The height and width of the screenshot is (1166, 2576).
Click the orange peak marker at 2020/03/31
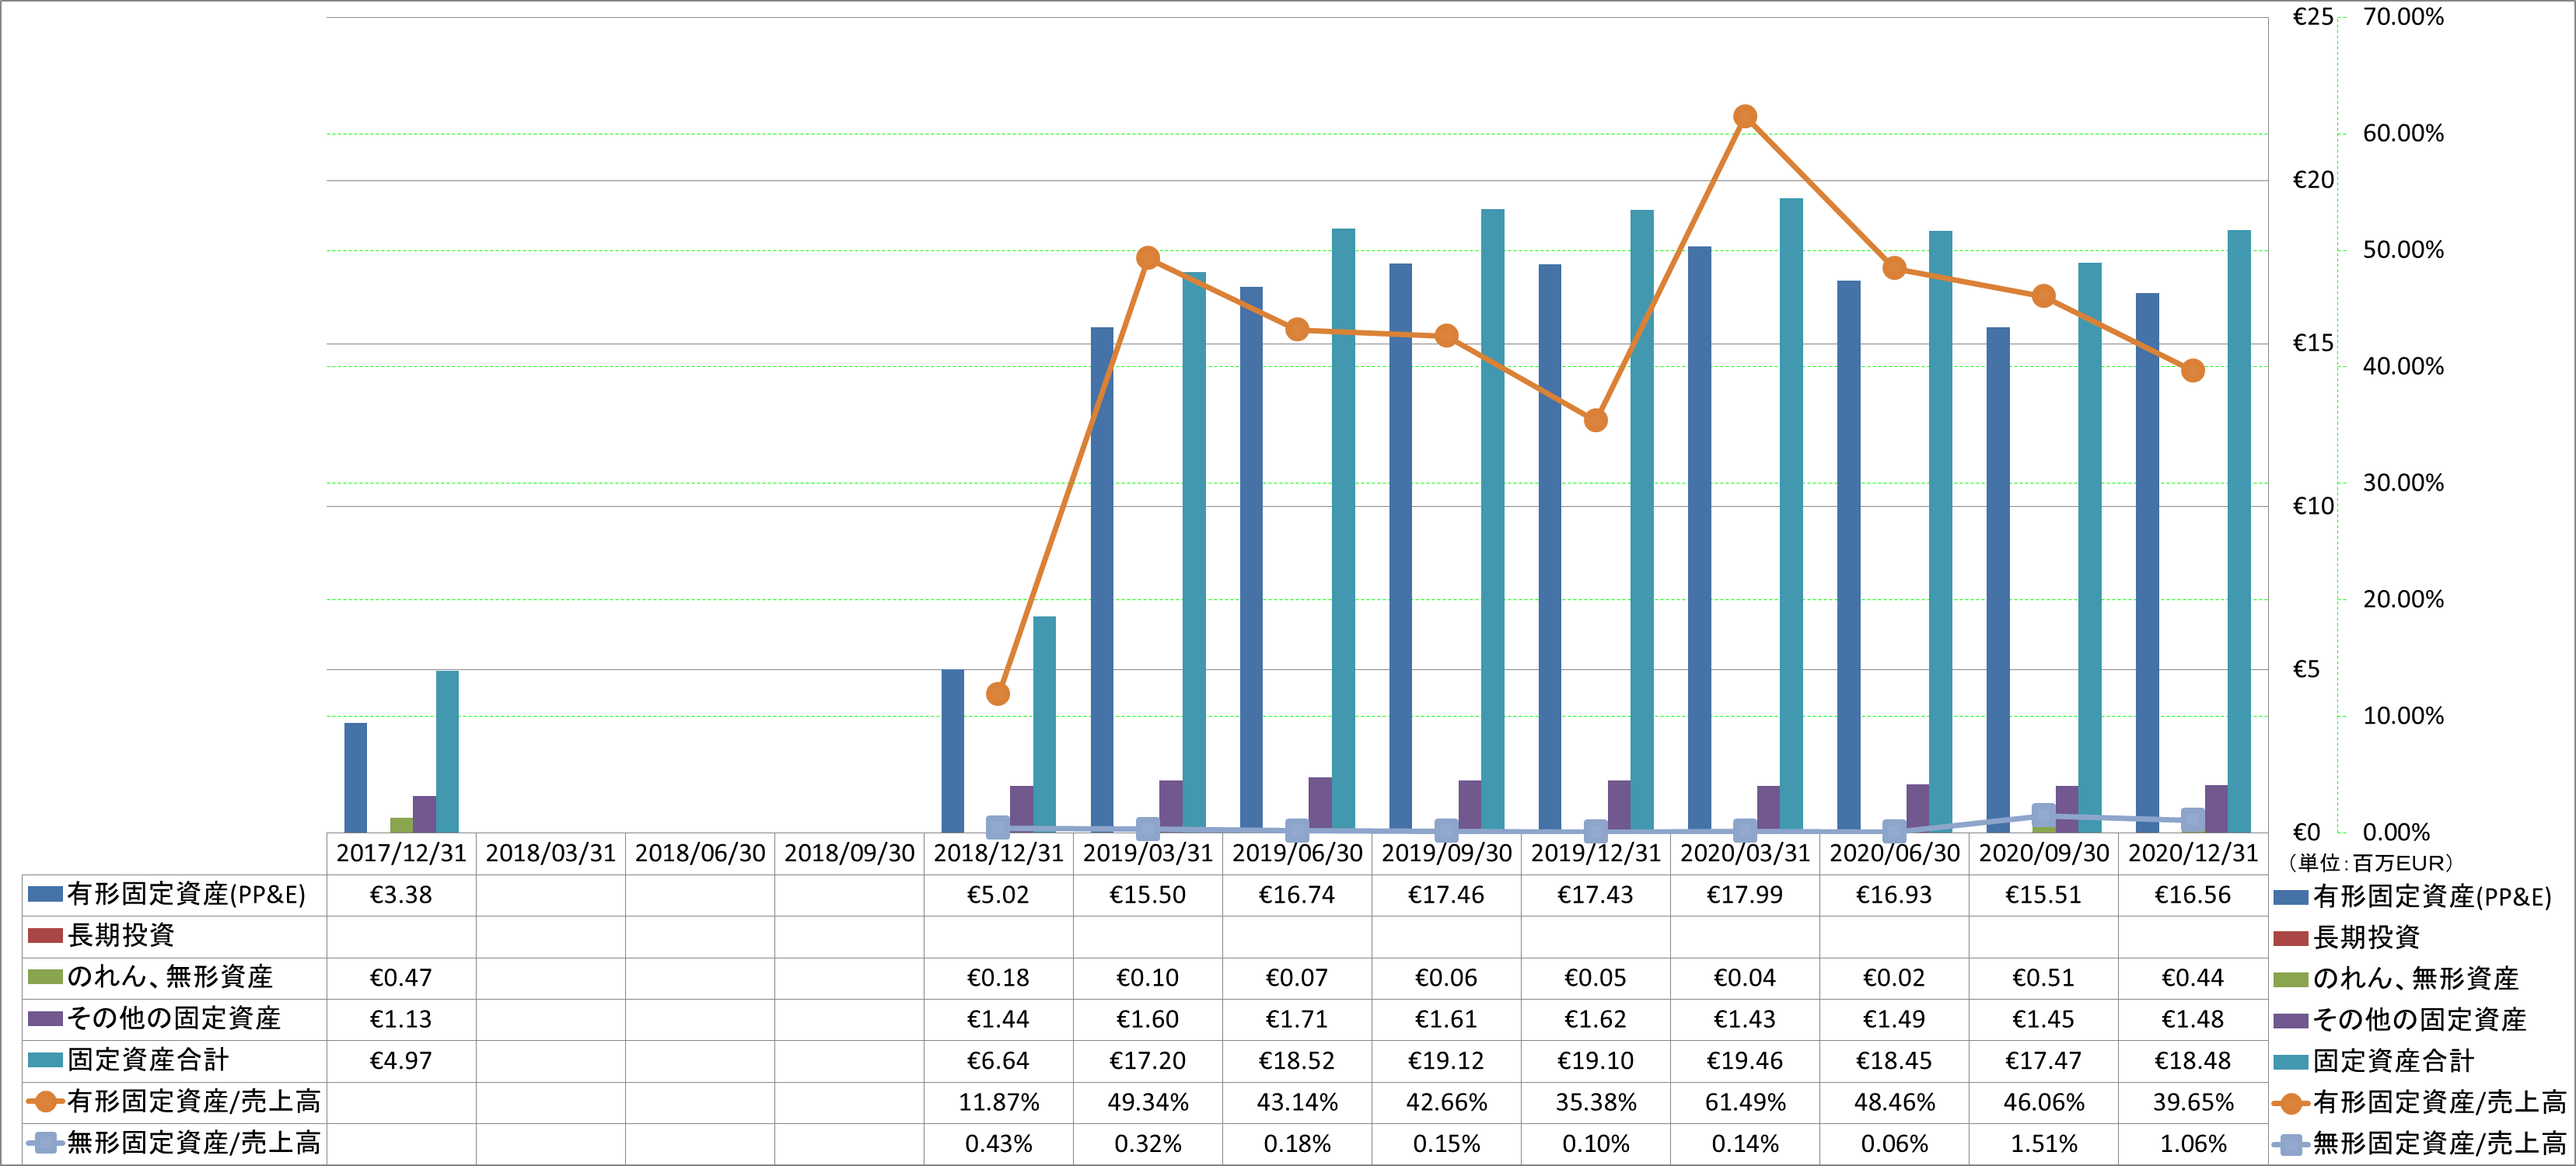pos(1745,117)
